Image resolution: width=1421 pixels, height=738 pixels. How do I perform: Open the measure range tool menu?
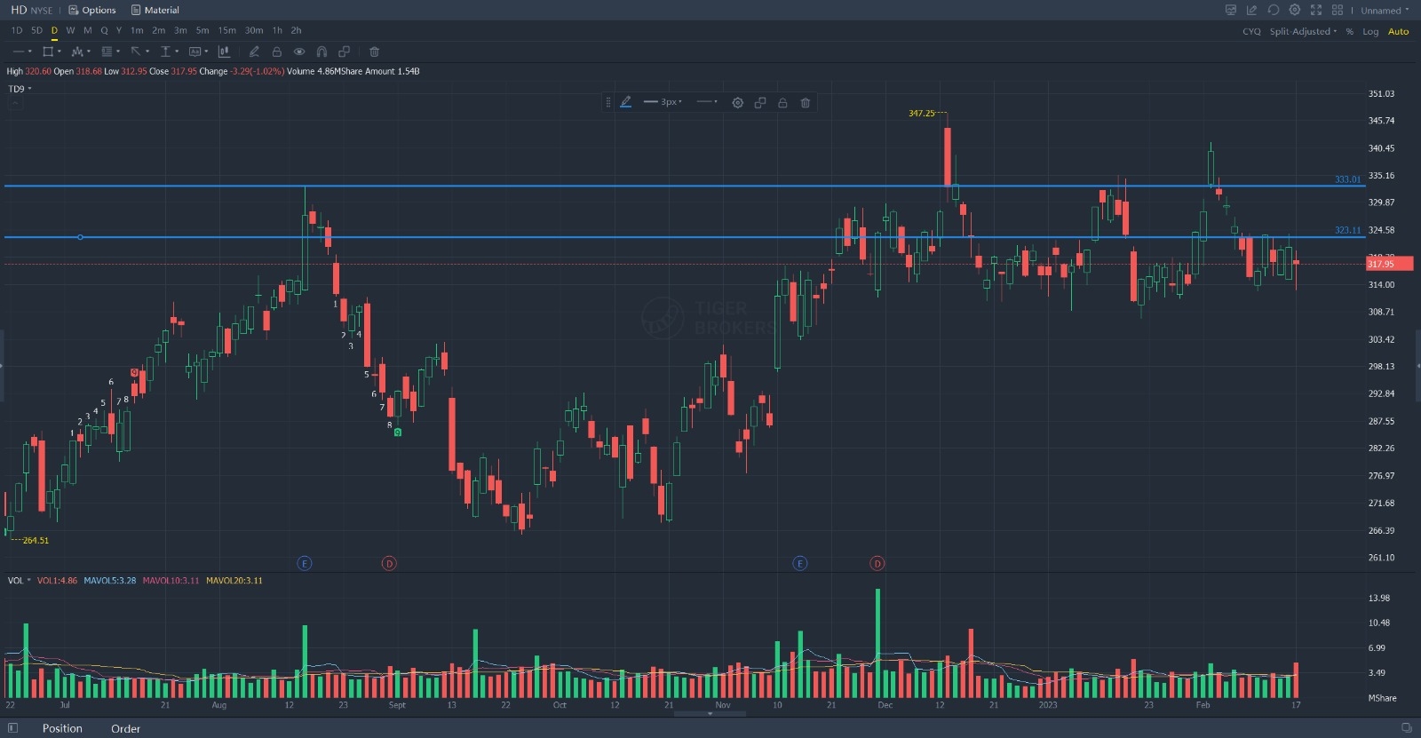click(x=168, y=52)
